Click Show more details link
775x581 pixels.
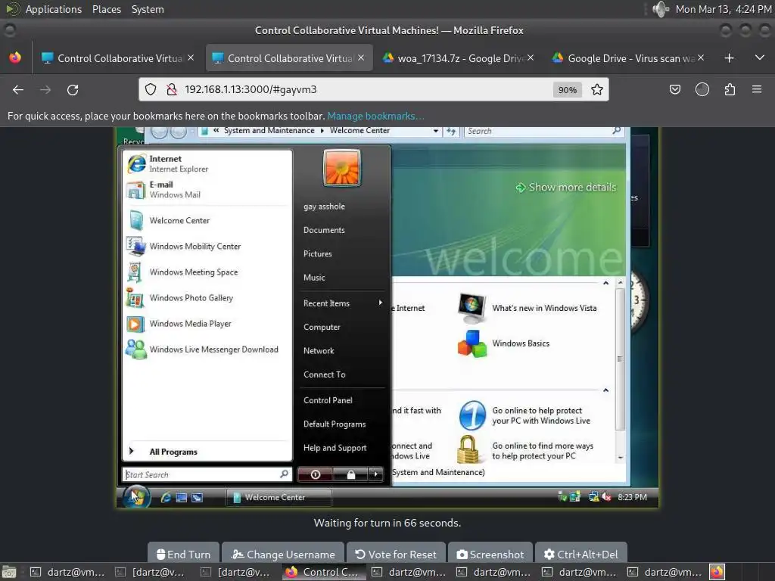click(x=566, y=188)
